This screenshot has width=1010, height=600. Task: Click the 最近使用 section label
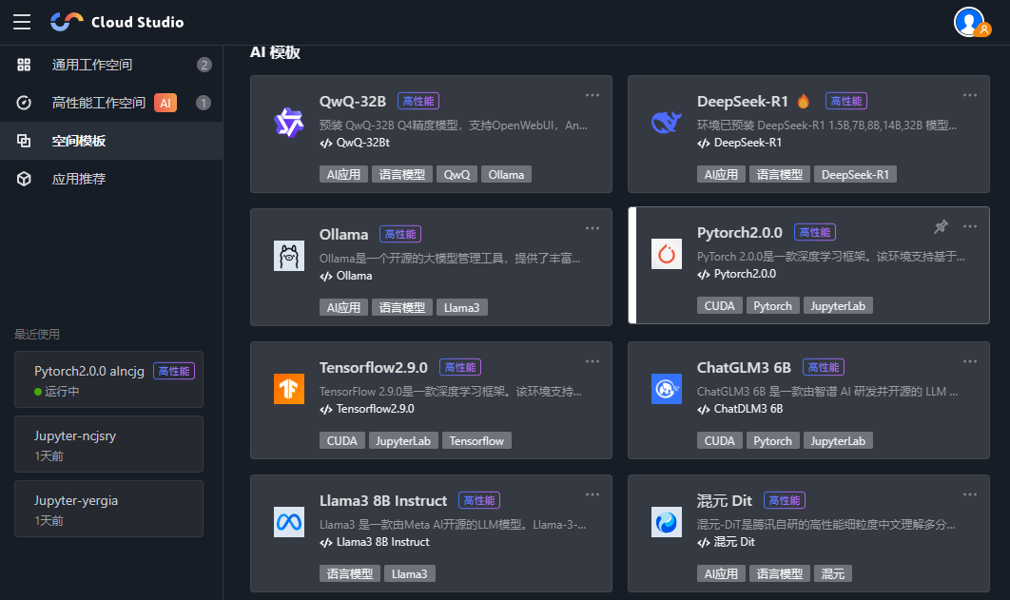tap(37, 334)
